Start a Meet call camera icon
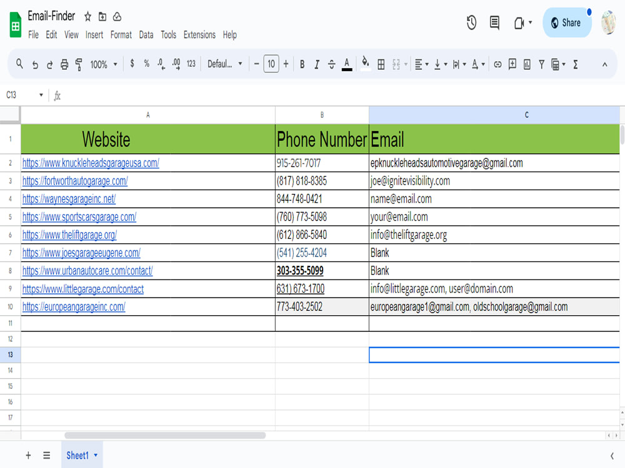 519,23
